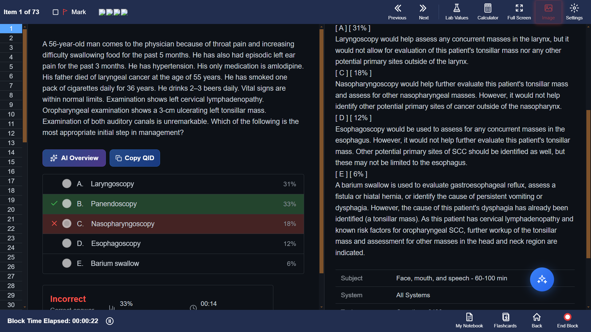The height and width of the screenshot is (332, 591).
Task: Go to the Previous question
Action: pyautogui.click(x=397, y=12)
